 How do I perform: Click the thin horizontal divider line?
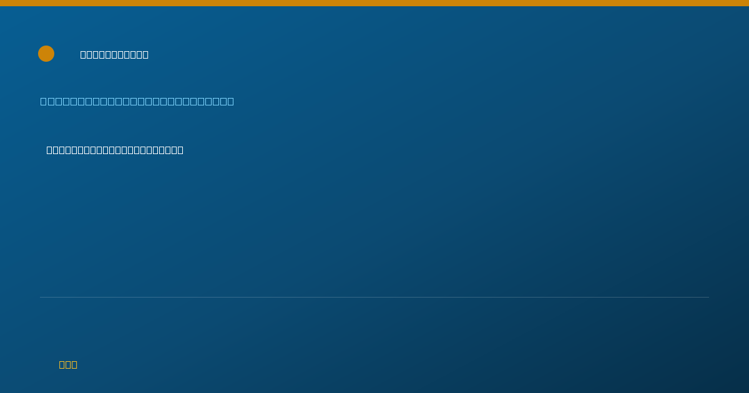[x=374, y=297]
